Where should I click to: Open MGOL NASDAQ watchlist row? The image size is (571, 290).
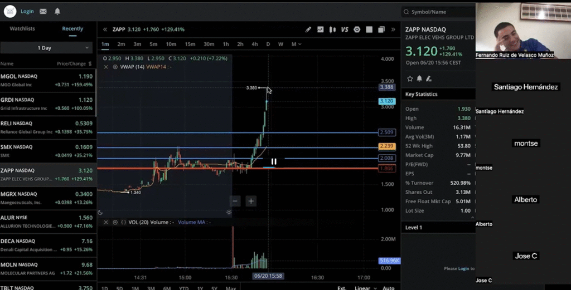coord(47,80)
